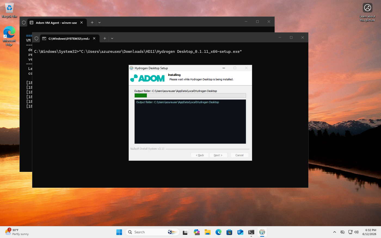Viewport: 381px width, 238px height.
Task: Add new tab in Adom VM Agent window
Action: pyautogui.click(x=92, y=23)
